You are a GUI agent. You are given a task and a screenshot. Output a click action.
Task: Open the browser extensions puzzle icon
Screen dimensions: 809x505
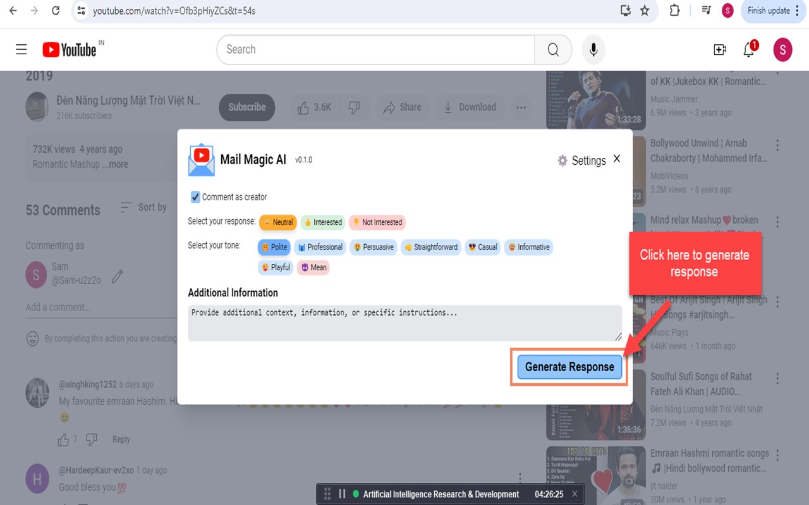pyautogui.click(x=674, y=11)
